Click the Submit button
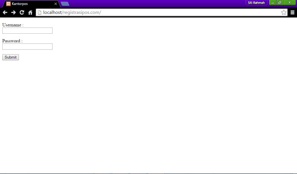This screenshot has height=174, width=297. 11,57
